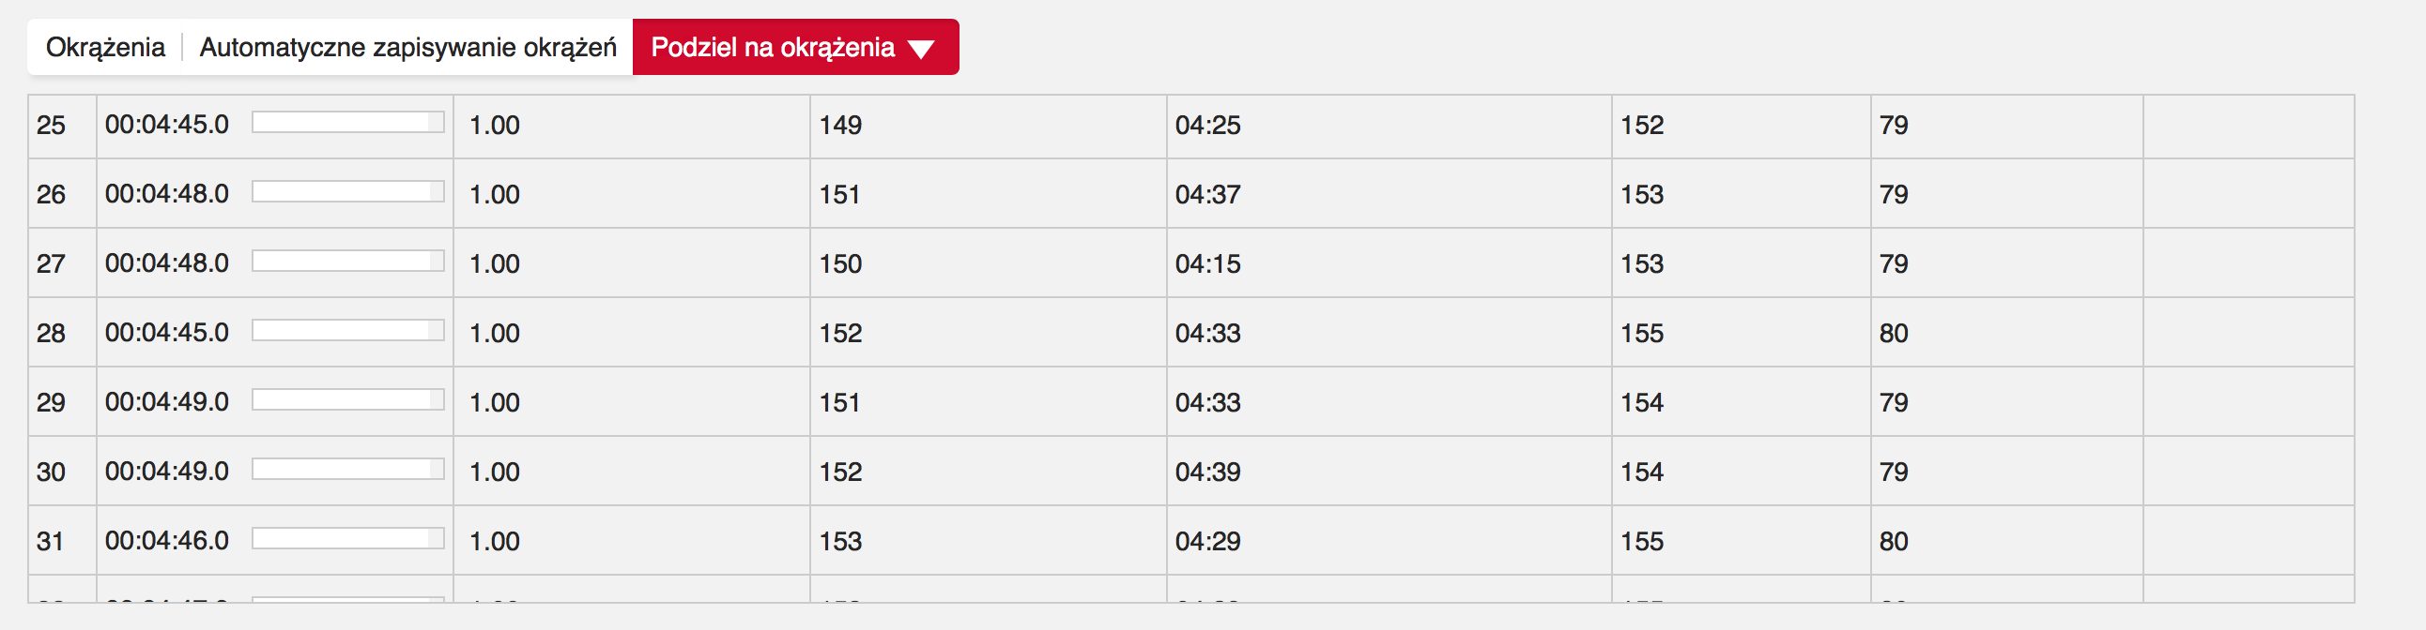Click lap 30 pace value 04:39
Viewport: 2426px width, 630px height.
1207,472
